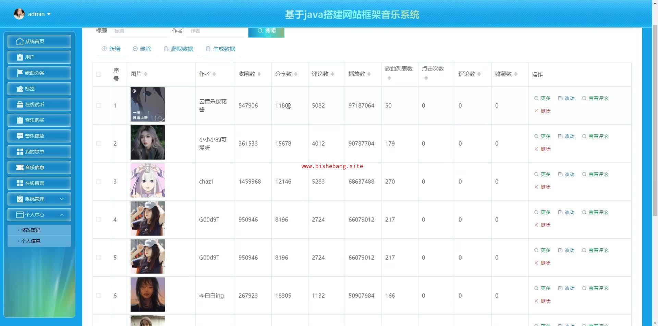
Task: Click the toolbar 删除 button
Action: point(142,49)
